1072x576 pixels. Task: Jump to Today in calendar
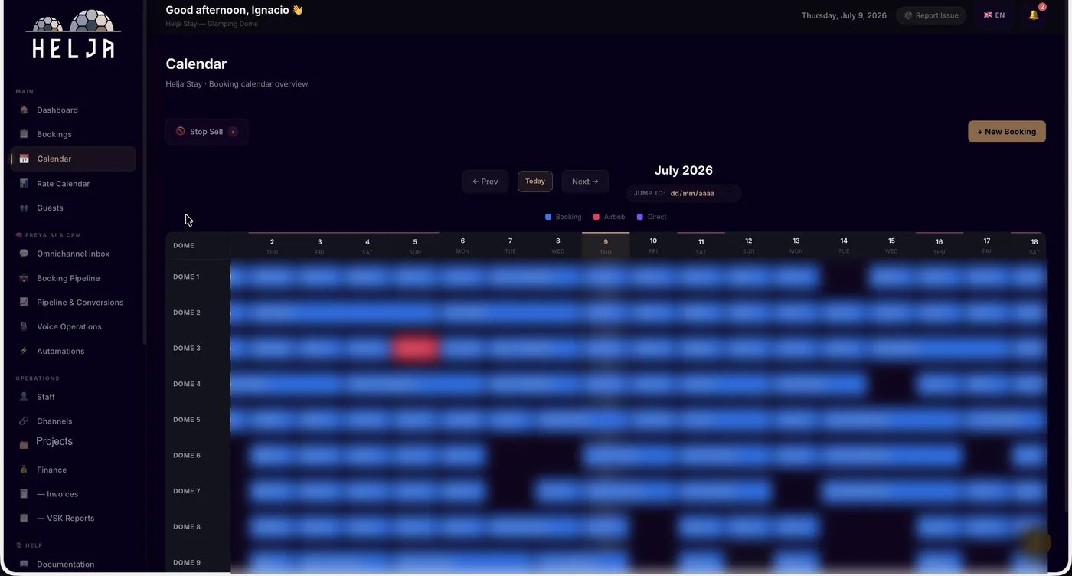pos(535,182)
